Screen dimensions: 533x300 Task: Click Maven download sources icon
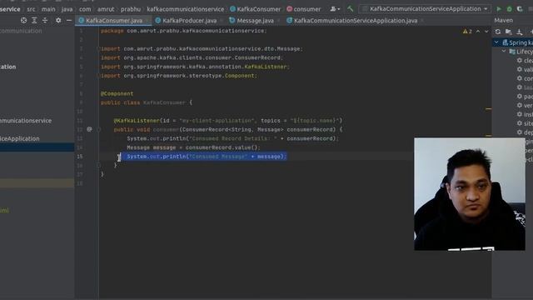(520, 32)
